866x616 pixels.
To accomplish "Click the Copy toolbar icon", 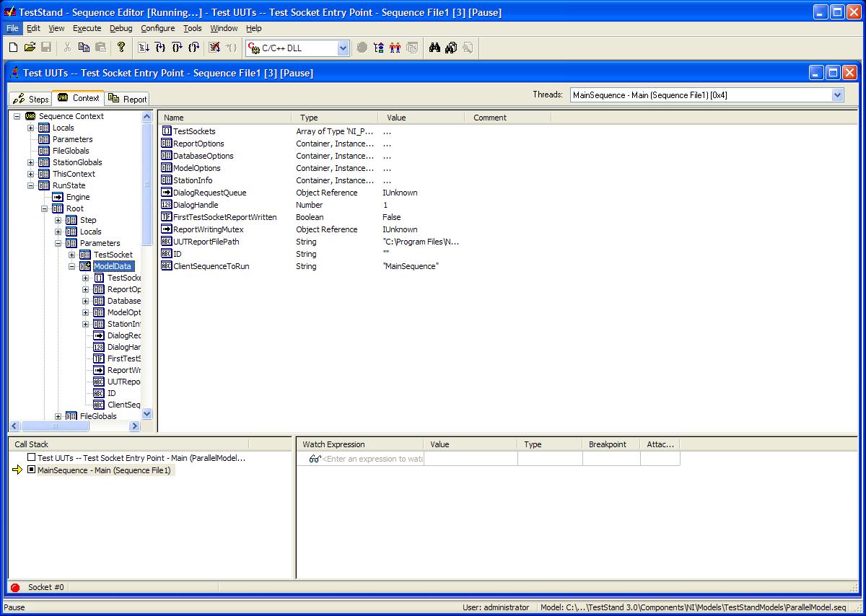I will click(84, 48).
